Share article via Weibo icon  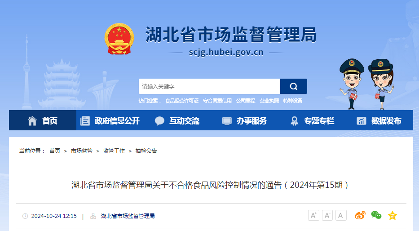coord(360,215)
